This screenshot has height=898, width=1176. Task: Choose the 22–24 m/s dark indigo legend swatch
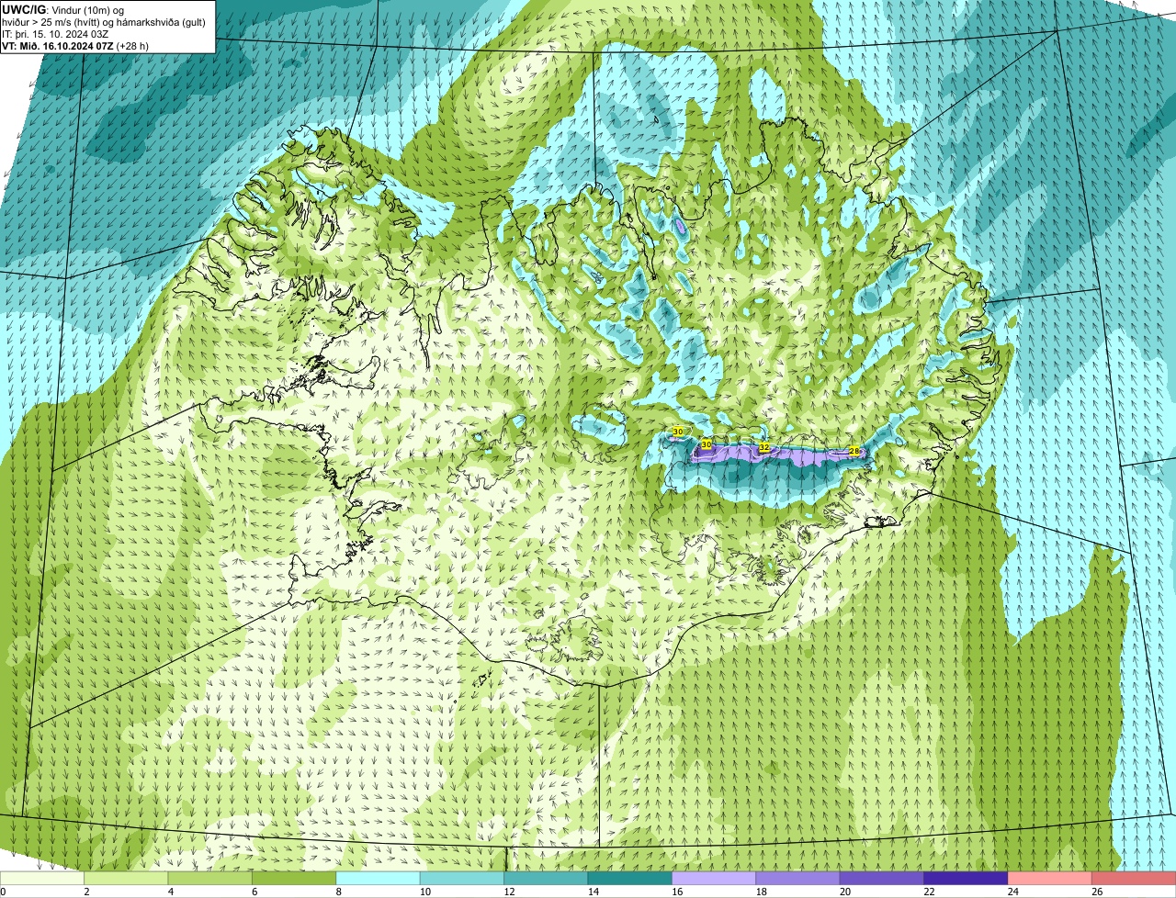967,878
